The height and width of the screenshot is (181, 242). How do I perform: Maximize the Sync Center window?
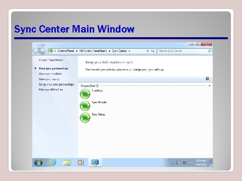point(198,44)
